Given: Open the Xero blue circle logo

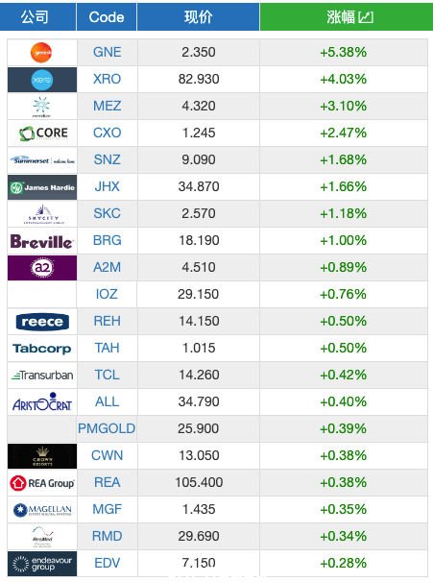Looking at the screenshot, I should tap(41, 80).
